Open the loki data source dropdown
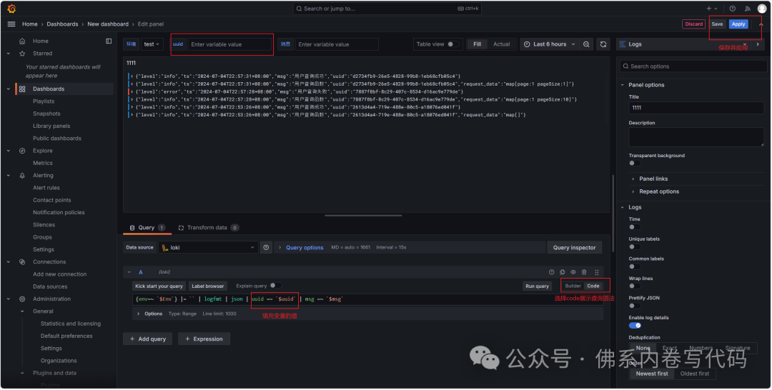 coord(208,247)
